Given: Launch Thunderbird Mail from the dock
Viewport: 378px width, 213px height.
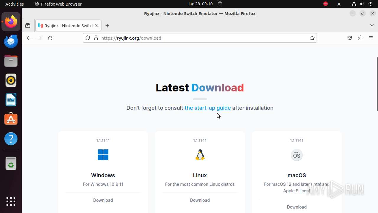Looking at the screenshot, I should [x=11, y=41].
